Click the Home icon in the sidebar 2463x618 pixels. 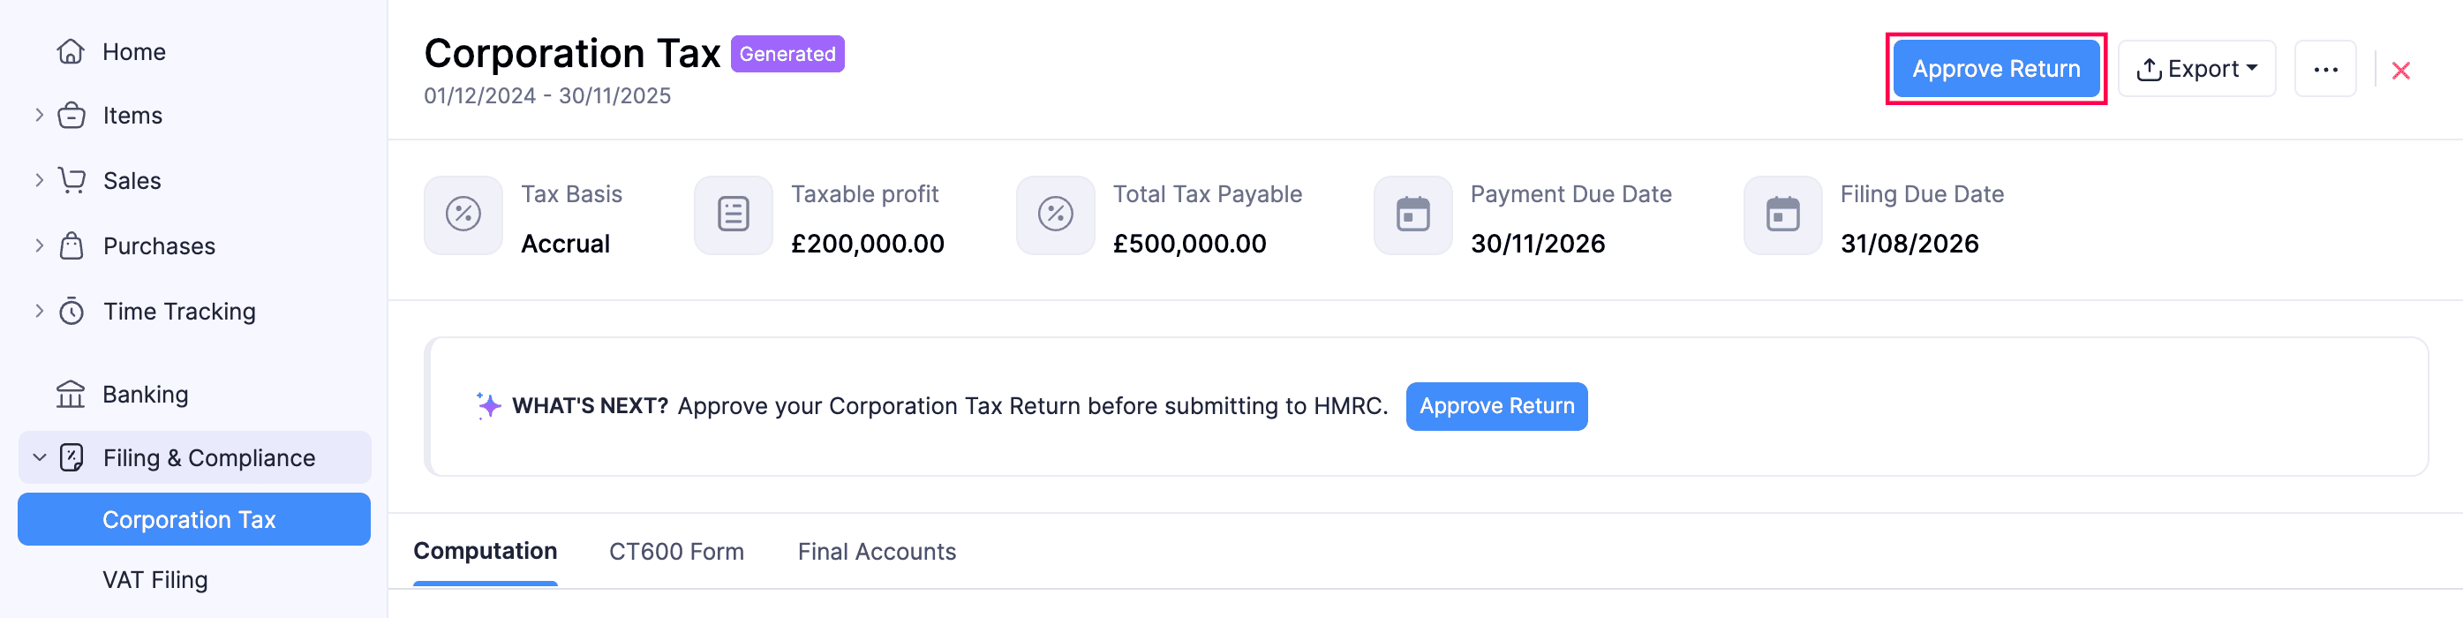[72, 52]
